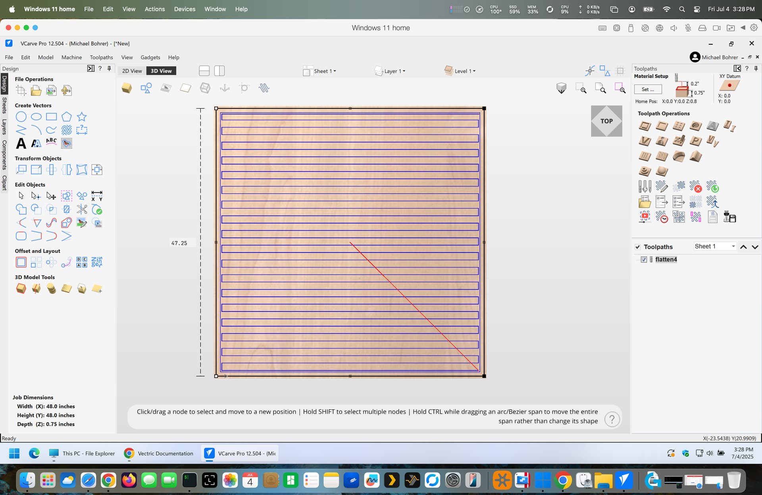Open the Toolpaths sheet selector
Viewport: 762px width, 495px height.
click(x=715, y=247)
